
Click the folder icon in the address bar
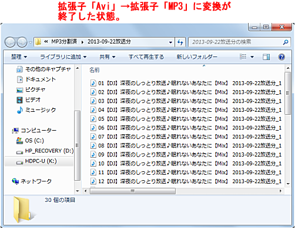[x=38, y=42]
